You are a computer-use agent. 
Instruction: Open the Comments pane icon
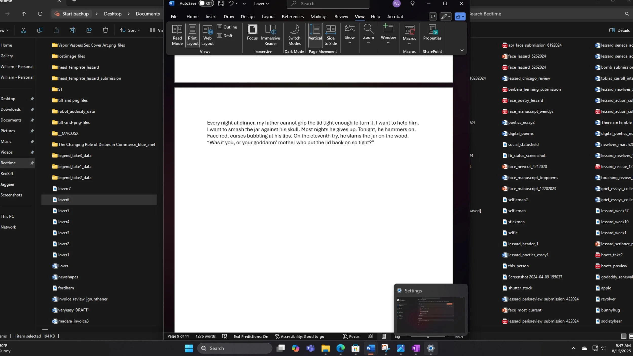point(433,16)
